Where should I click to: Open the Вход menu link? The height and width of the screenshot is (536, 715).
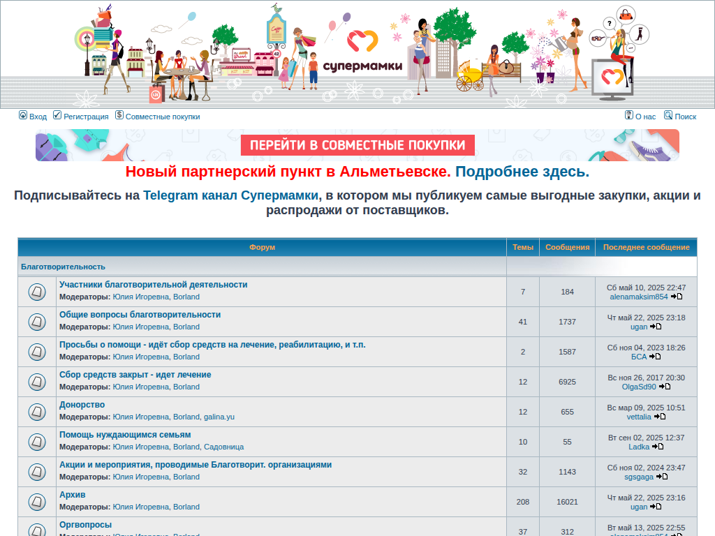pyautogui.click(x=38, y=117)
